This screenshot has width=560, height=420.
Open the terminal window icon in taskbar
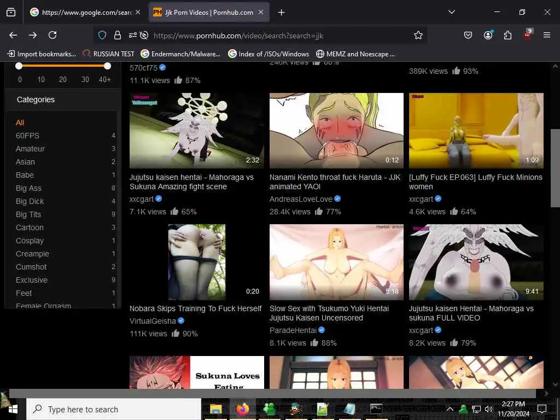coord(376,409)
